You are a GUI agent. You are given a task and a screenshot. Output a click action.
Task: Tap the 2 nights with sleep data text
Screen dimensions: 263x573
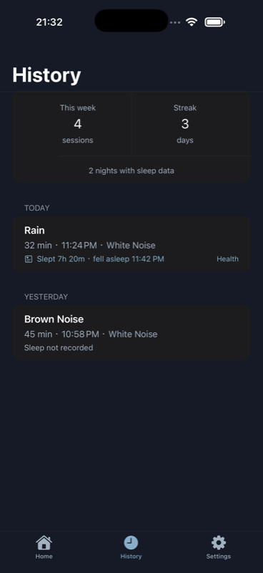(131, 170)
